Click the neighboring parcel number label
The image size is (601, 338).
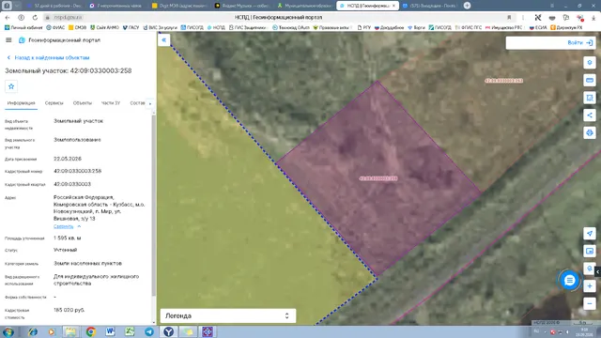tap(503, 81)
